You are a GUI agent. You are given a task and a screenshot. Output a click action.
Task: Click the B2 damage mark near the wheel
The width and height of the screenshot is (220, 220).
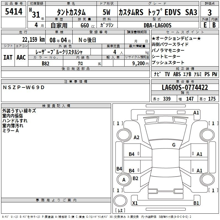tap(135, 178)
